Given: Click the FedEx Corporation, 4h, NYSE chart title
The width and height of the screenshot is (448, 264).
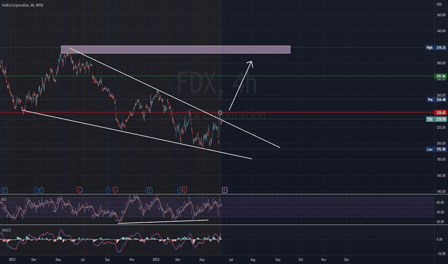Looking at the screenshot, I should pyautogui.click(x=23, y=5).
